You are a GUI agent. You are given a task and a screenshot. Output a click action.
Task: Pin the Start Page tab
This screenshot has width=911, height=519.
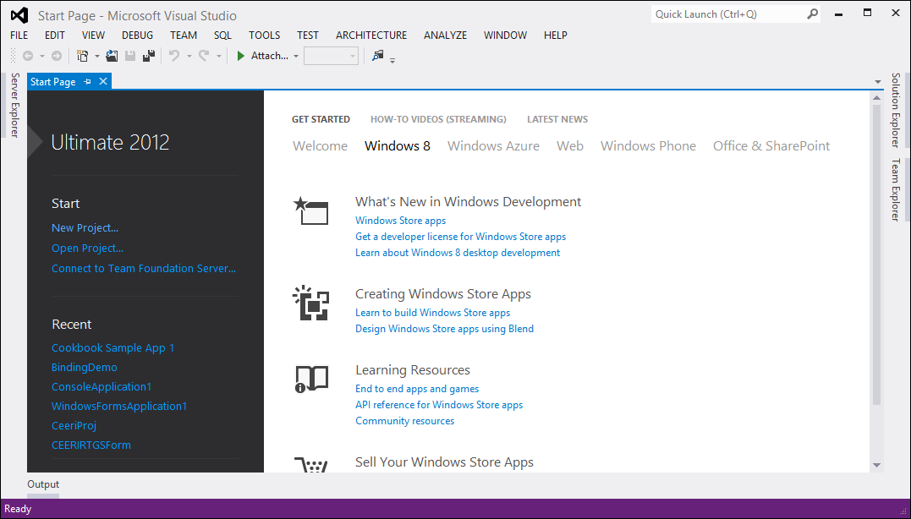click(x=88, y=82)
